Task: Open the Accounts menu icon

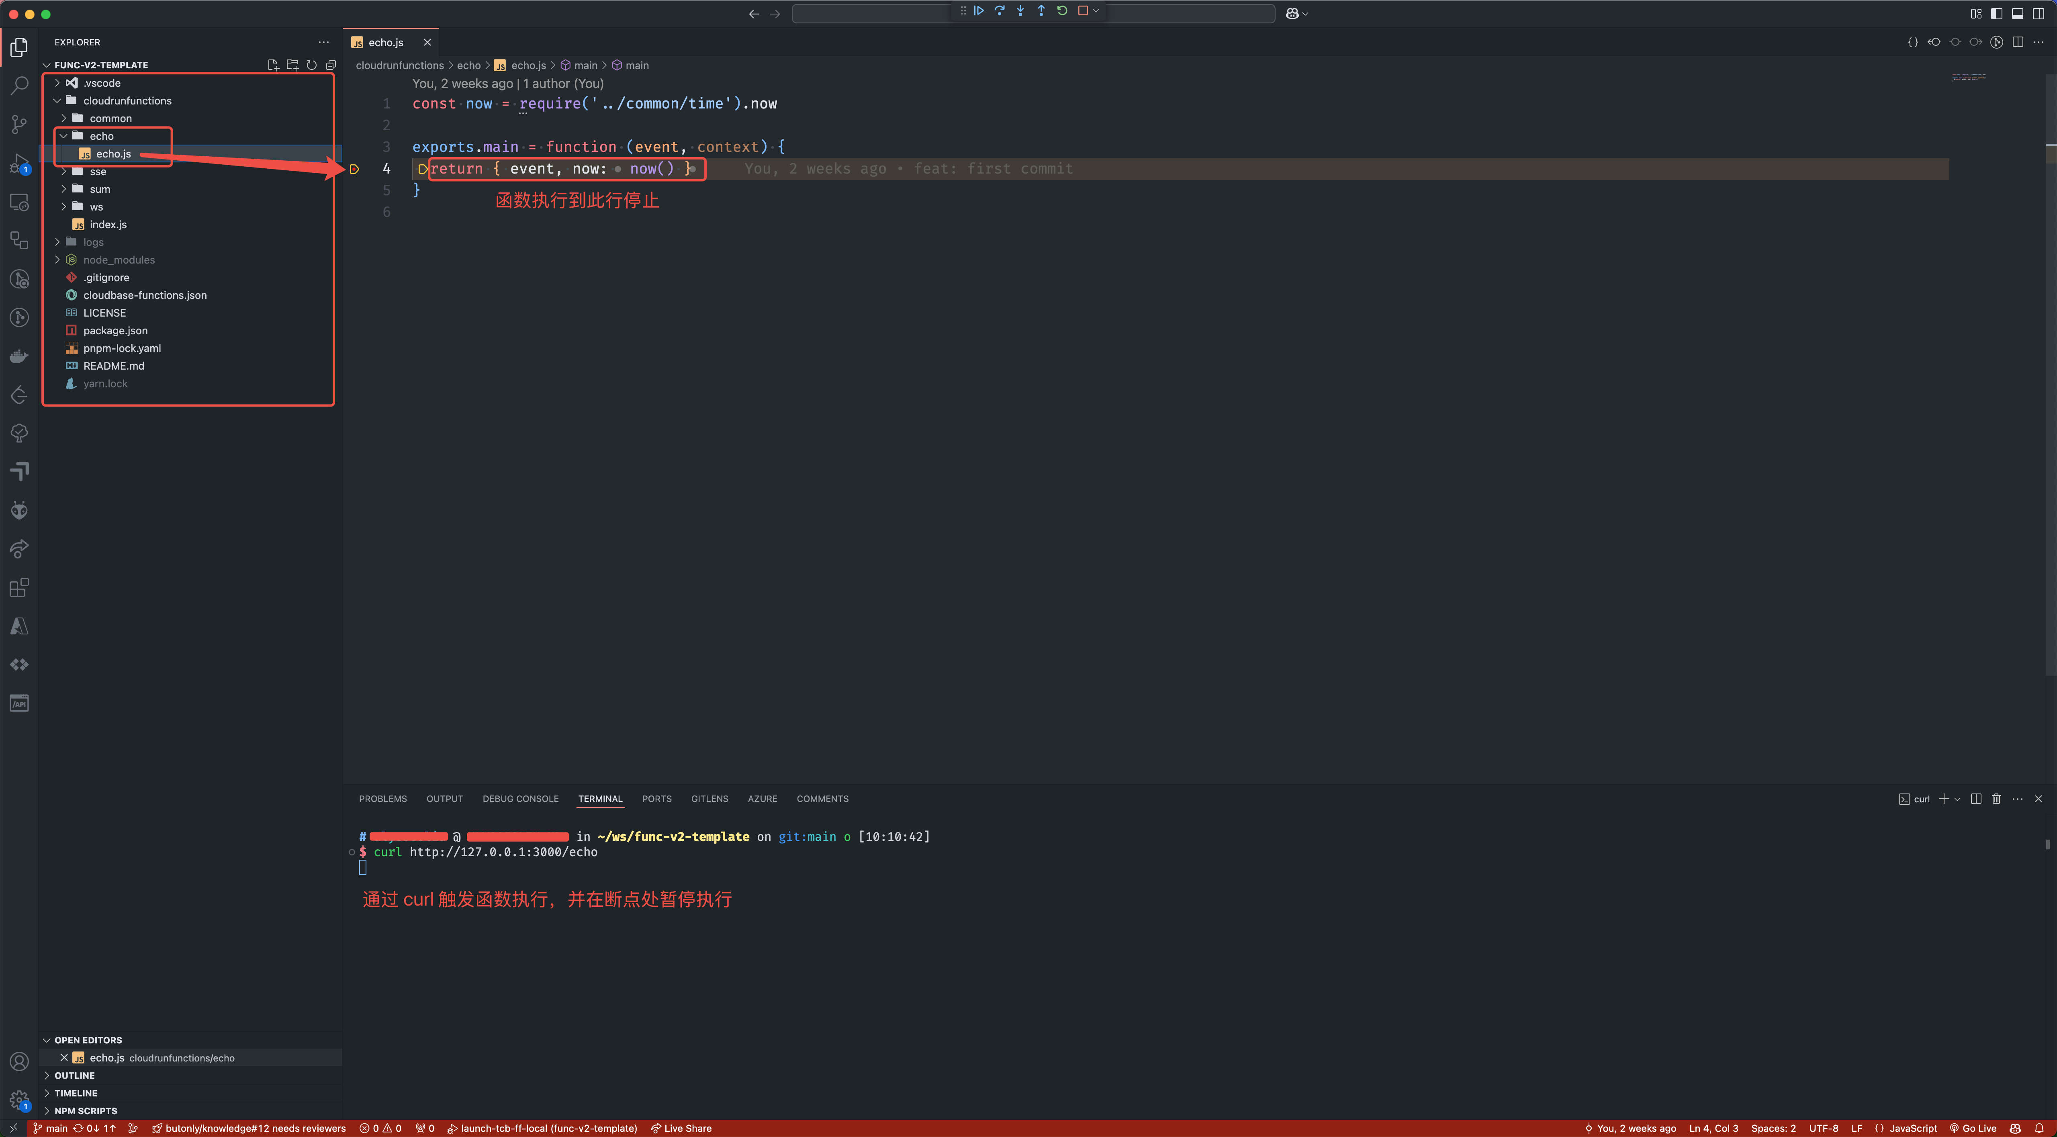Action: click(x=19, y=1061)
